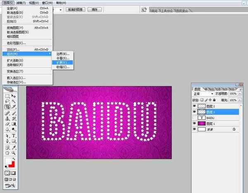The width and height of the screenshot is (248, 193).
Task: Open the blend mode 正常 dropdown
Action: click(203, 94)
